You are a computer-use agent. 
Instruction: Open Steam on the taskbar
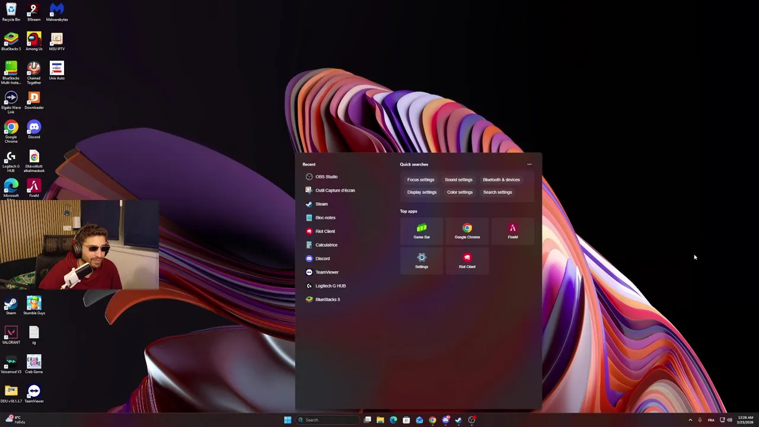pos(458,420)
